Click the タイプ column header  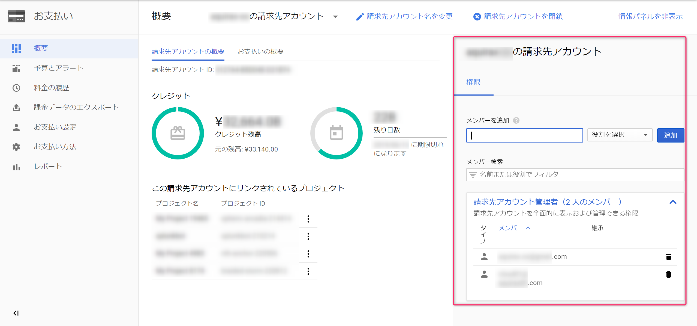pyautogui.click(x=483, y=235)
